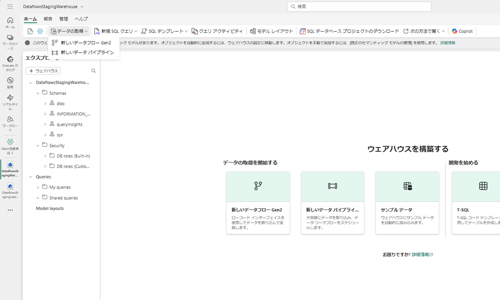Download SQL database project
The width and height of the screenshot is (500, 300).
click(x=349, y=31)
